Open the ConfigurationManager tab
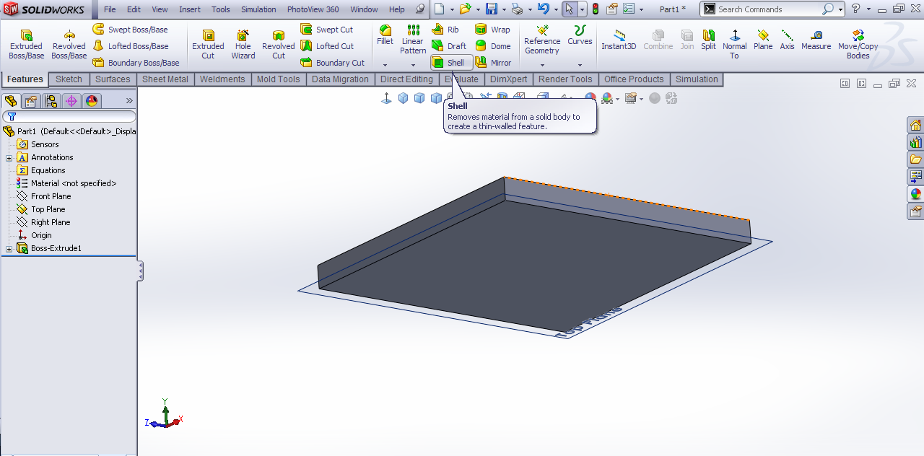This screenshot has height=456, width=924. click(51, 101)
